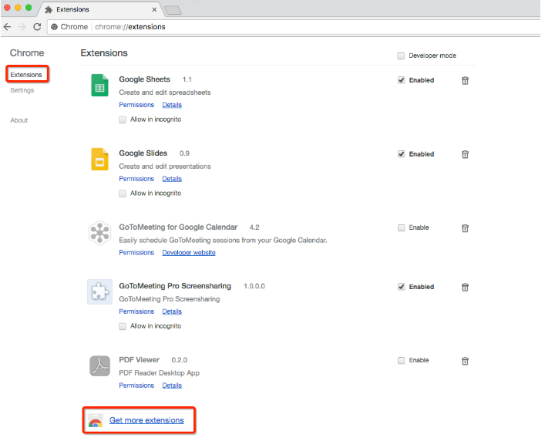Allow GoToMeeting Pro Screensharing in incognito

pos(123,326)
